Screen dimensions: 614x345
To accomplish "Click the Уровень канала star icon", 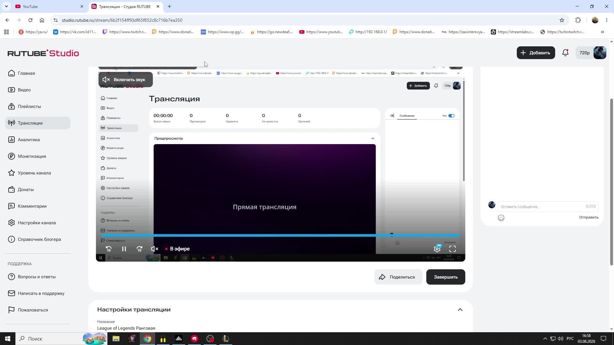I will coord(12,173).
